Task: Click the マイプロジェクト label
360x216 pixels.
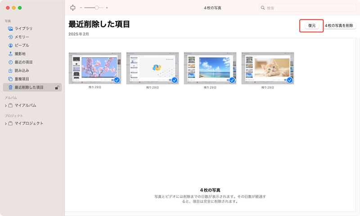Action: 29,123
